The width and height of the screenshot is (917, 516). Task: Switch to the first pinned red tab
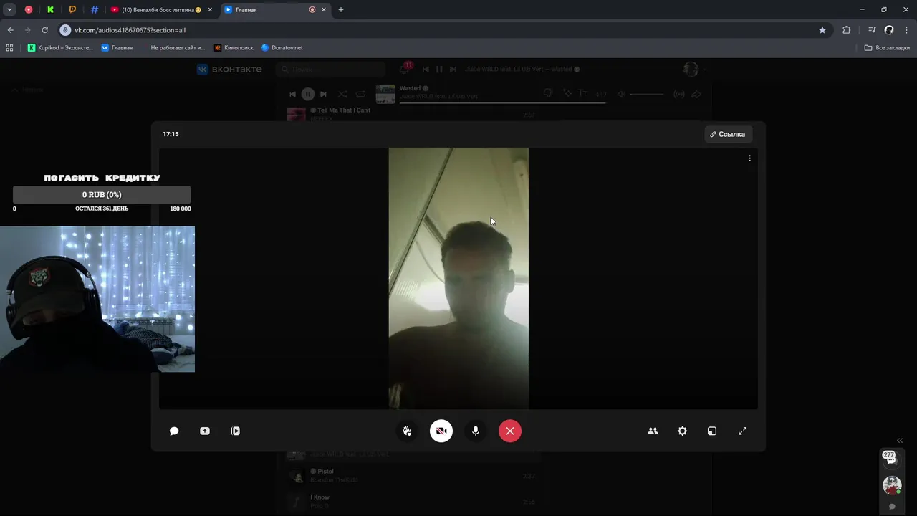29,9
